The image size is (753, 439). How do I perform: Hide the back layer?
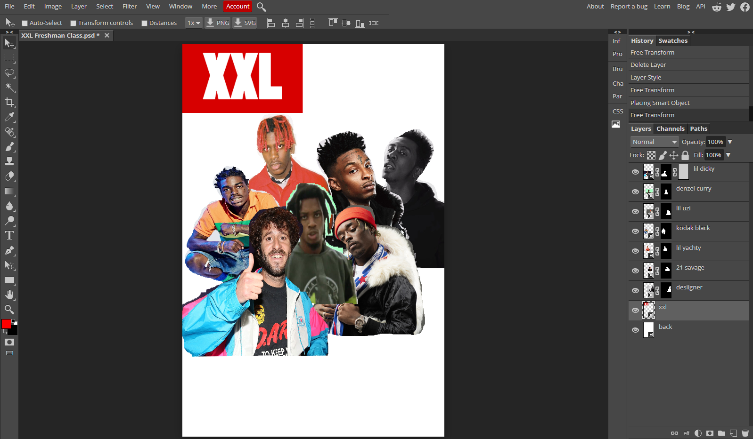pyautogui.click(x=635, y=330)
